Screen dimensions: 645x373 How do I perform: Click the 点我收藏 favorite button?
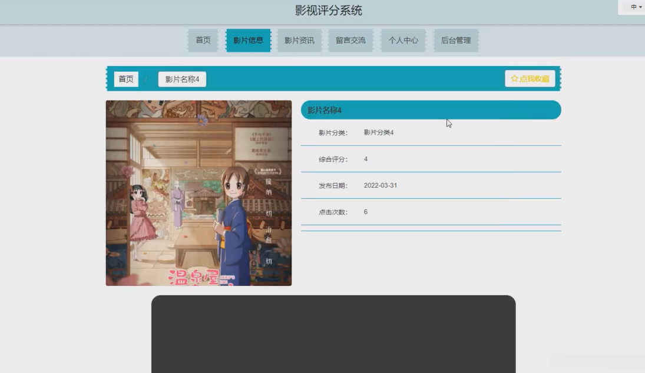pyautogui.click(x=530, y=78)
